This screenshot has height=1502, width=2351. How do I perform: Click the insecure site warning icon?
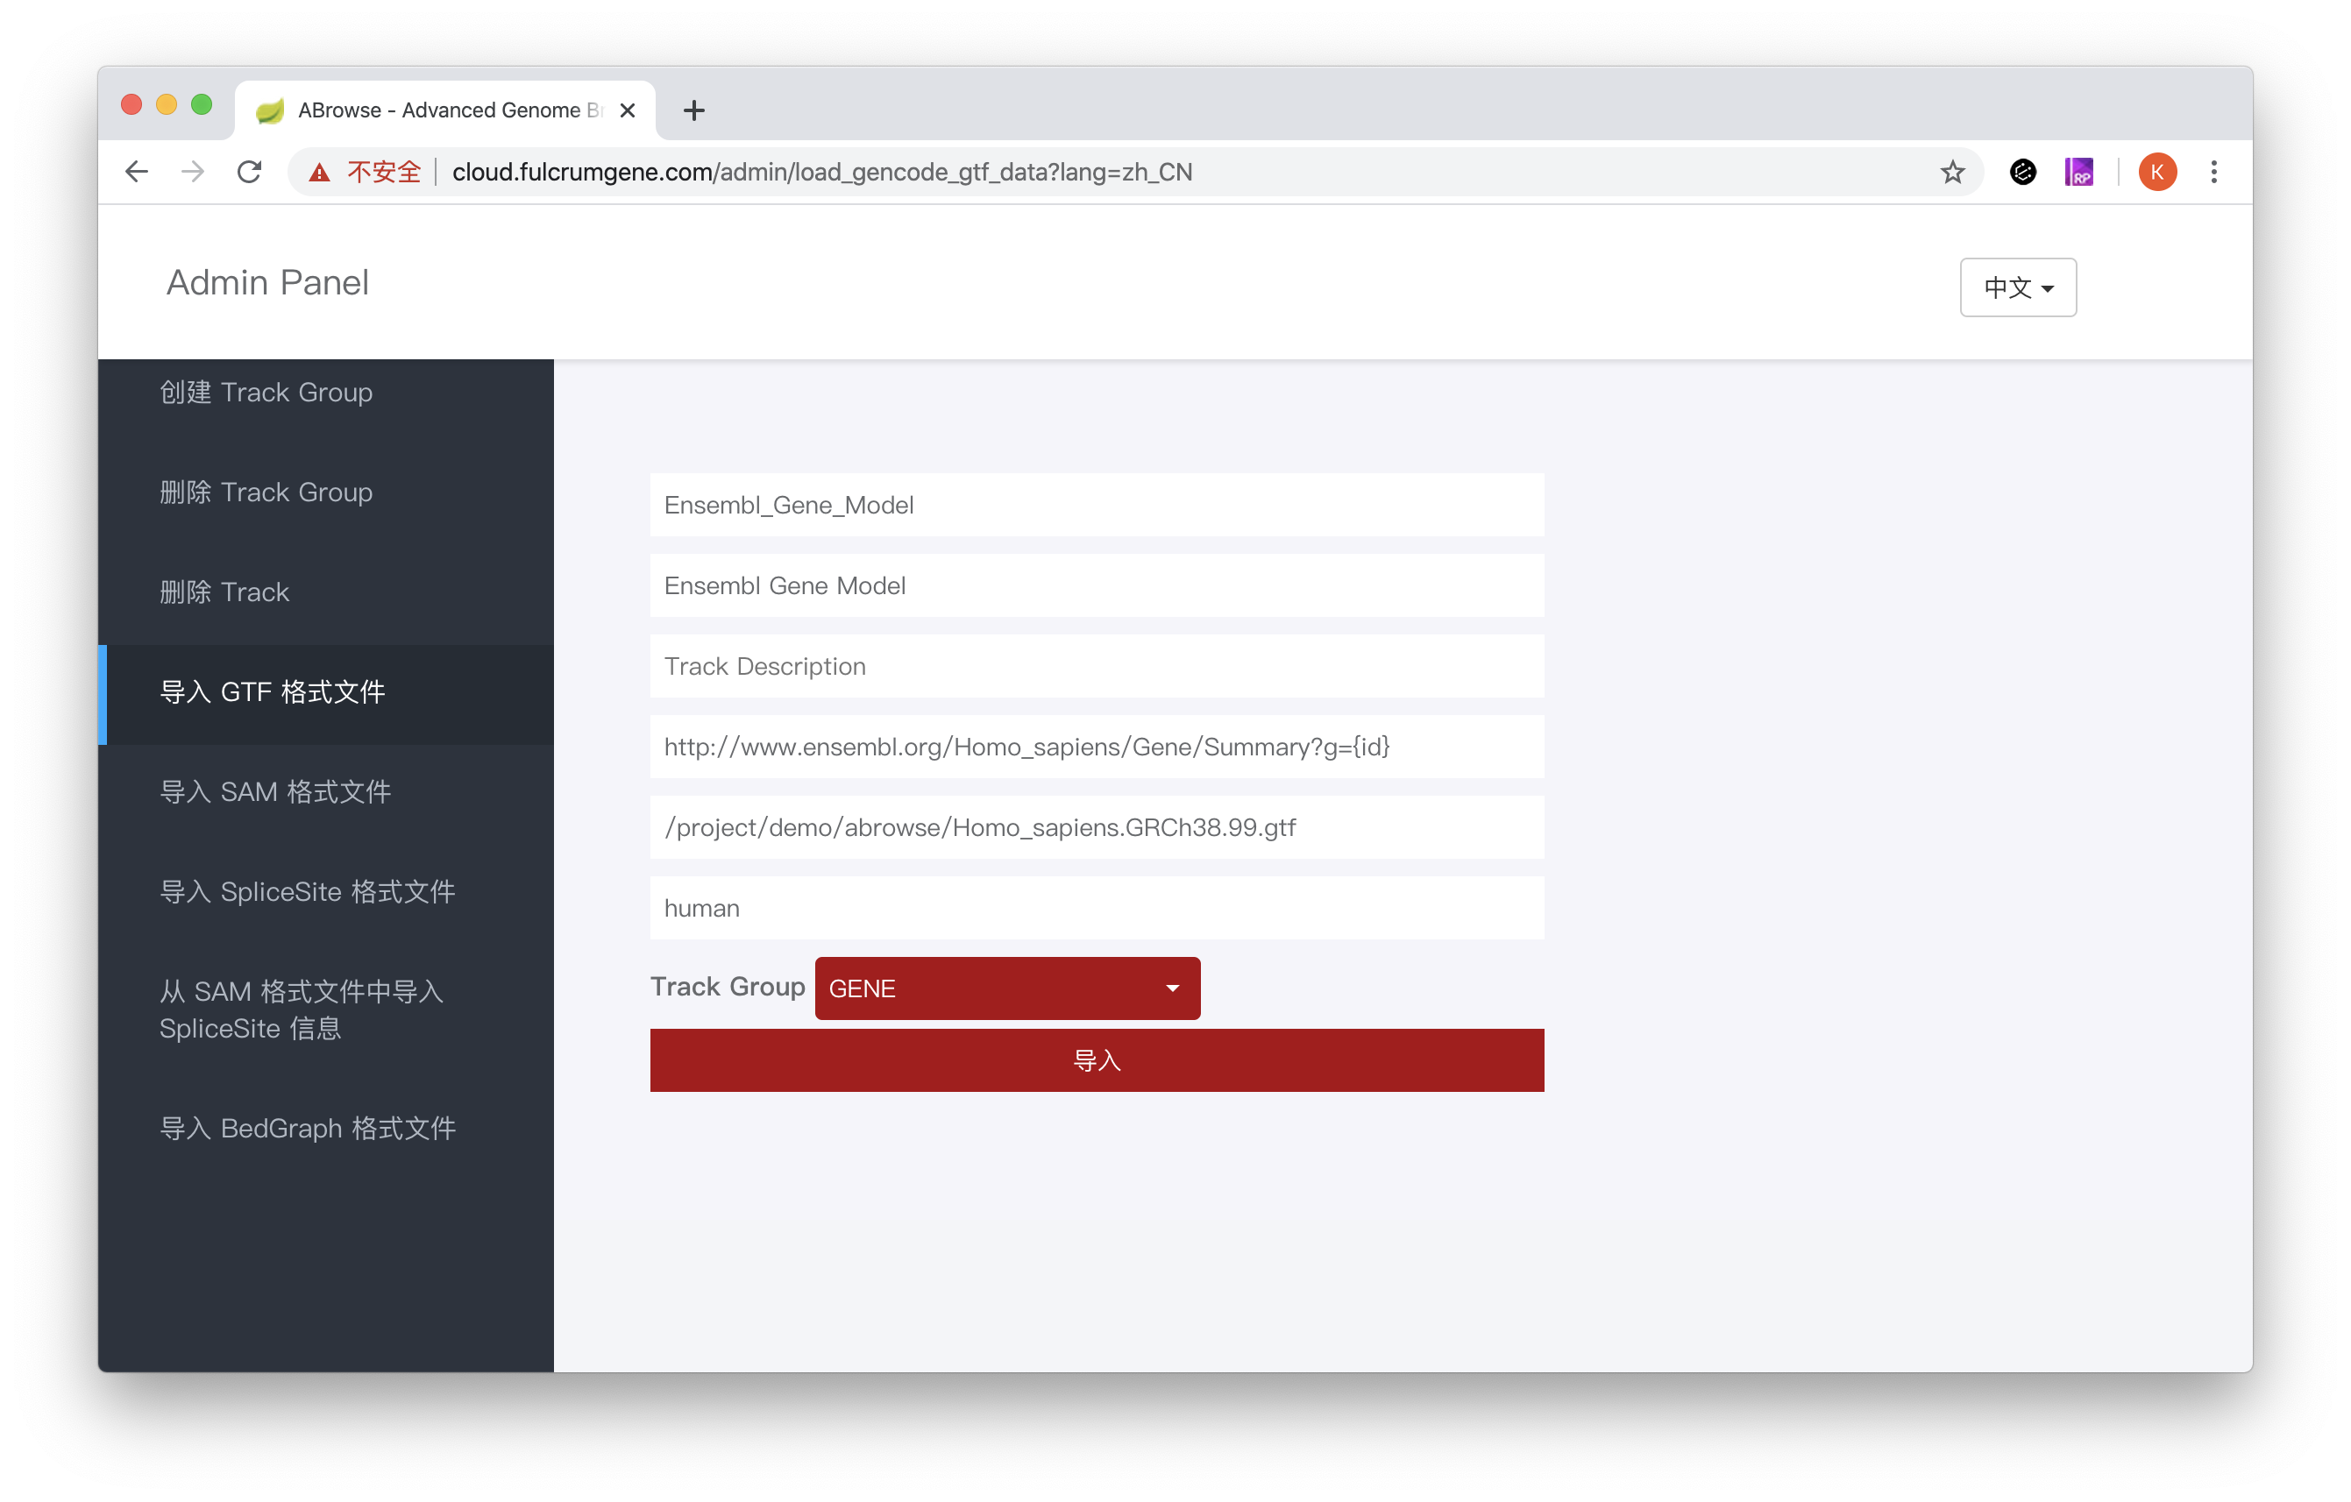pyautogui.click(x=319, y=173)
